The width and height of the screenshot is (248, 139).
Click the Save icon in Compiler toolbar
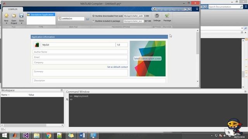21,15
